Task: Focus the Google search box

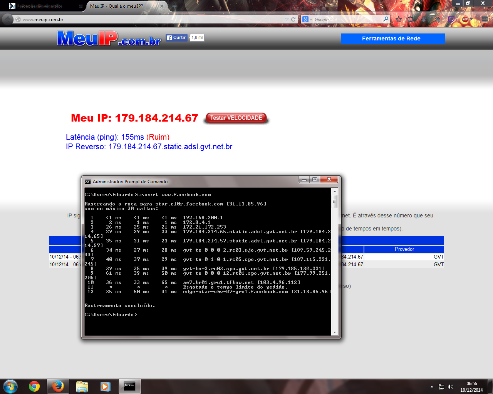Action: click(x=348, y=19)
